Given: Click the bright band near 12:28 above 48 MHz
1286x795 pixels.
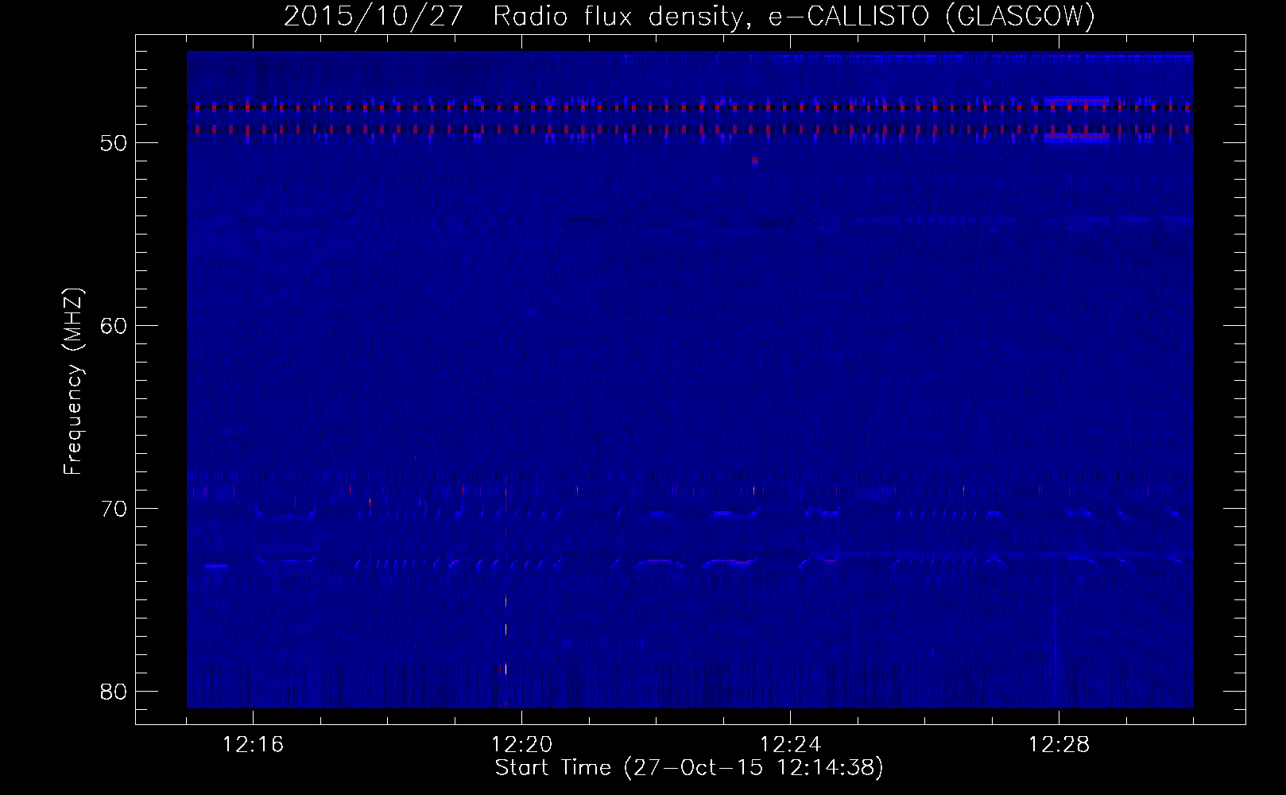Looking at the screenshot, I should (1077, 101).
